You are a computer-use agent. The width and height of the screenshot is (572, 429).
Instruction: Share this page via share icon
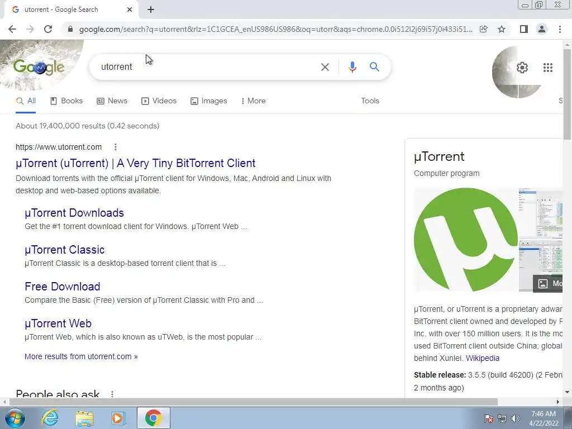tap(484, 29)
